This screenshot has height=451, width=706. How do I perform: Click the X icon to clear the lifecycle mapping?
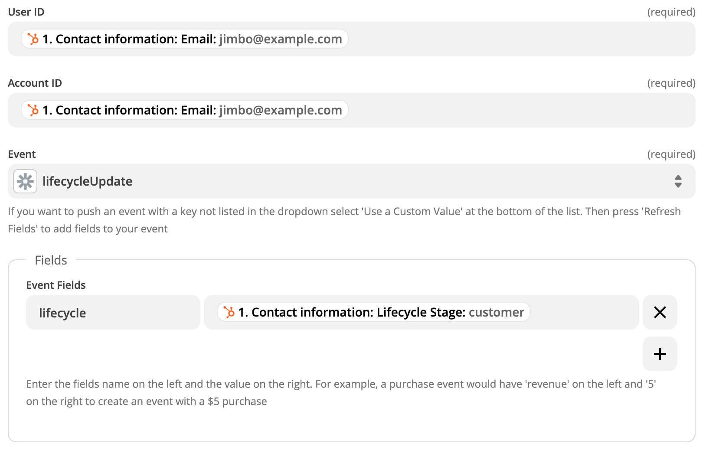(660, 312)
